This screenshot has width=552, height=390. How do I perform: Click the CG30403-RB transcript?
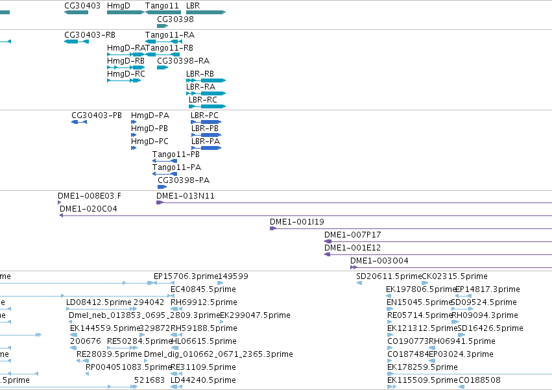pos(77,42)
